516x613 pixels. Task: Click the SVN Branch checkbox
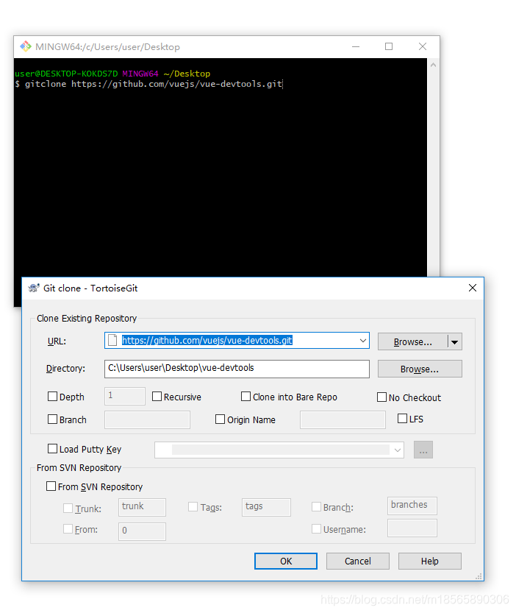316,506
